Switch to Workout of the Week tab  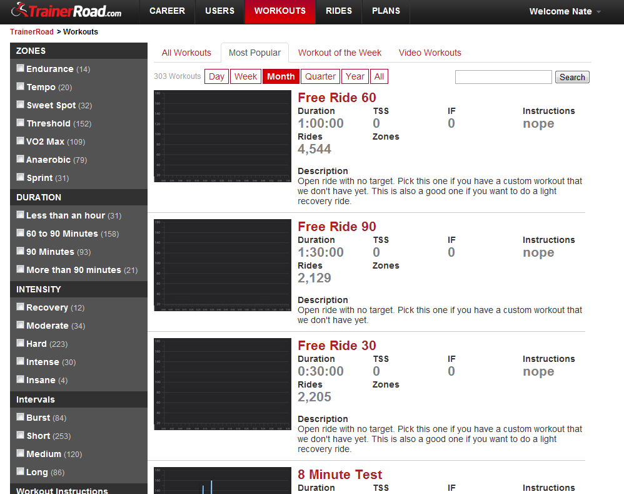click(340, 53)
